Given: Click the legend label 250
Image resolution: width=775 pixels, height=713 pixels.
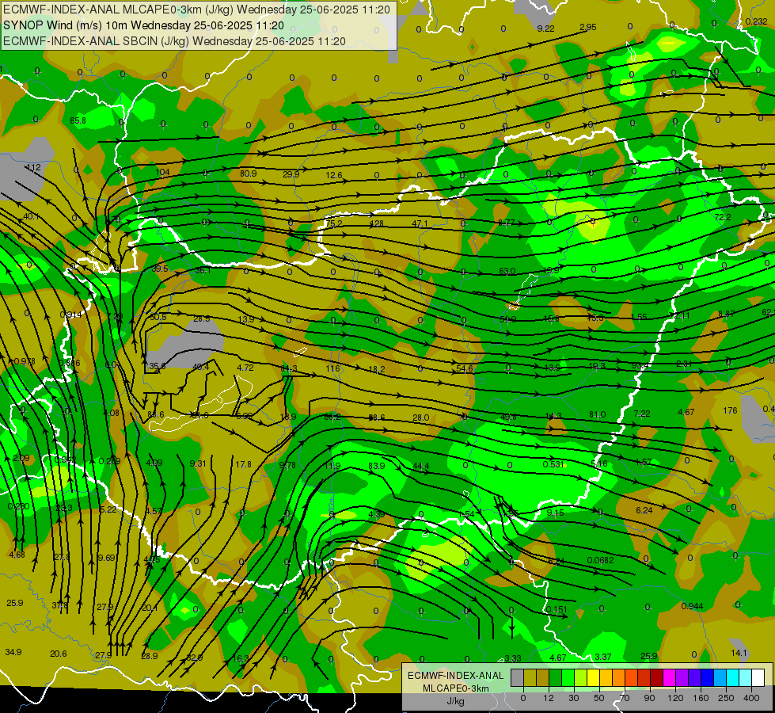Looking at the screenshot, I should tap(726, 698).
